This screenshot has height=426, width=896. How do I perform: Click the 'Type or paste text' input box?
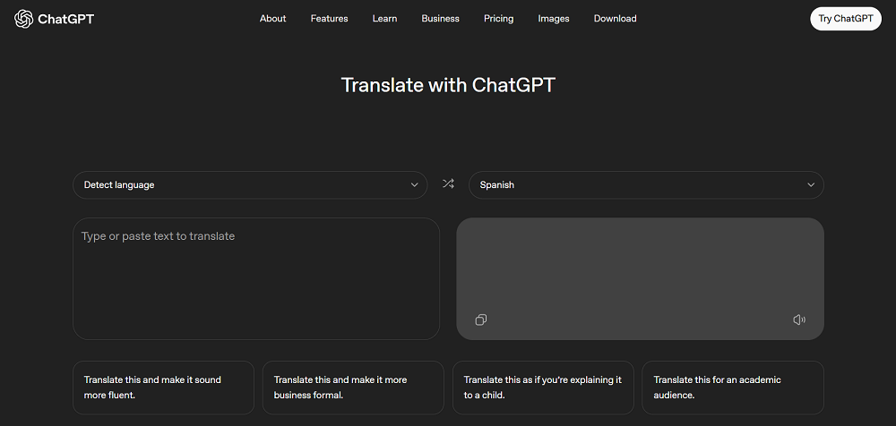click(x=256, y=278)
